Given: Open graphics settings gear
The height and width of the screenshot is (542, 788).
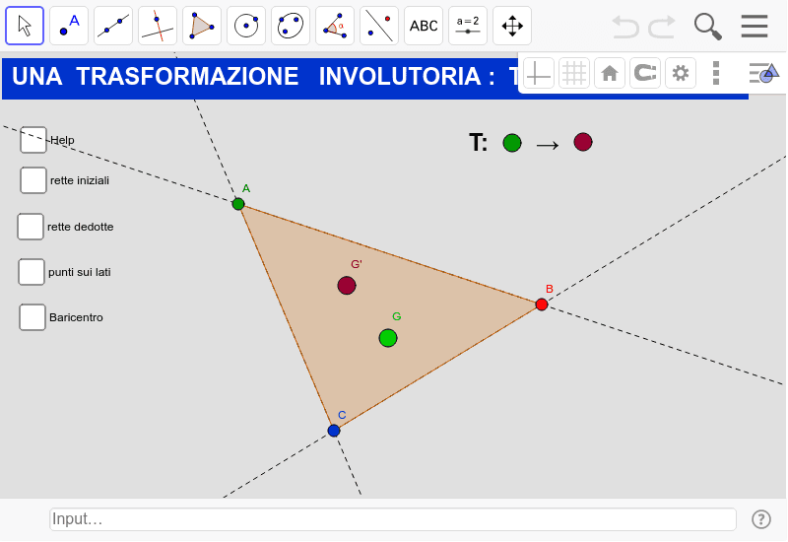Looking at the screenshot, I should coord(681,73).
